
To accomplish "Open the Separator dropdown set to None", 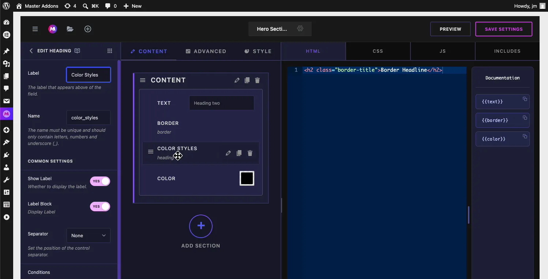I will 89,235.
